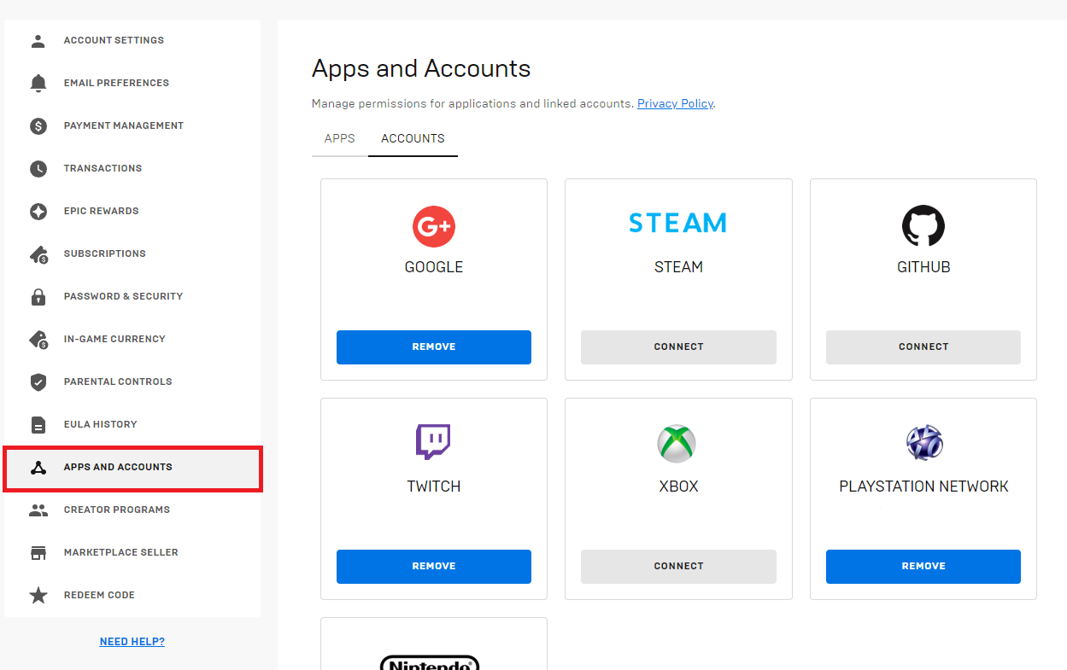Click the Email Preferences bell icon
The height and width of the screenshot is (670, 1067).
click(38, 83)
